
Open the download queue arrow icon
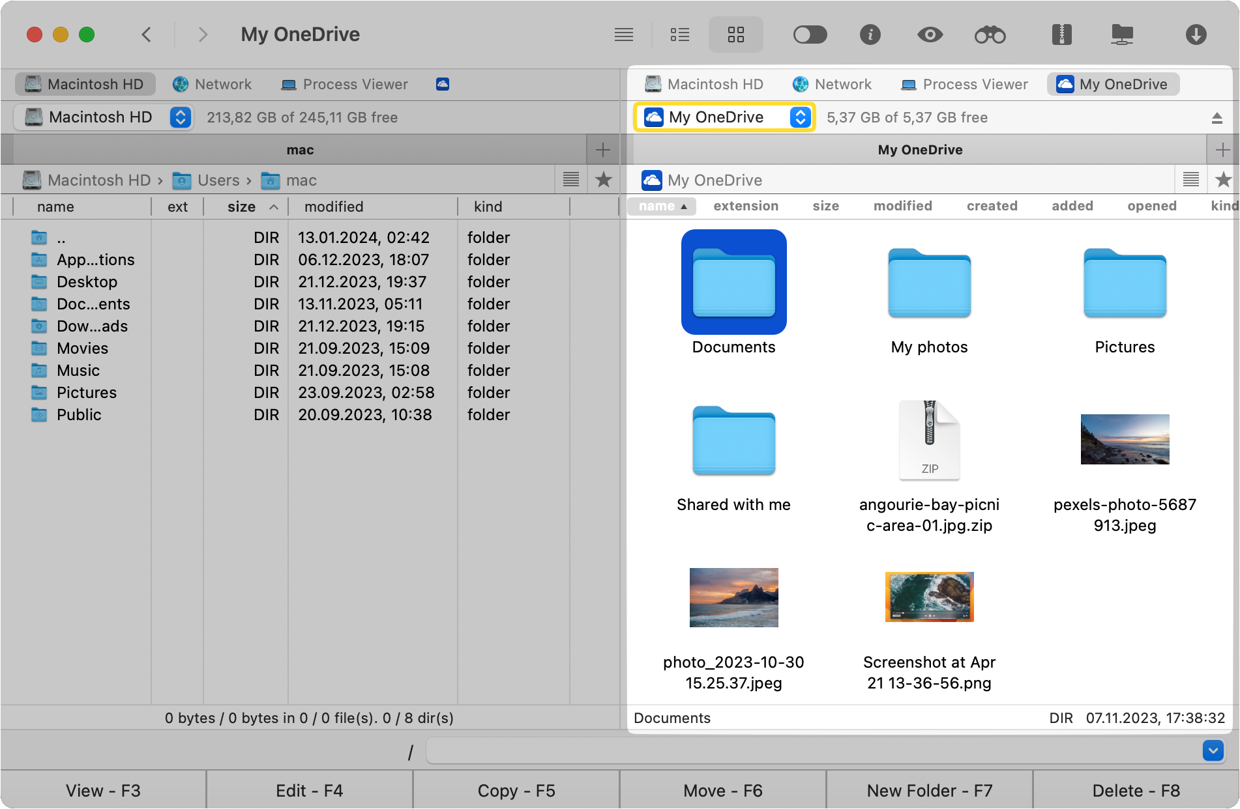1196,35
